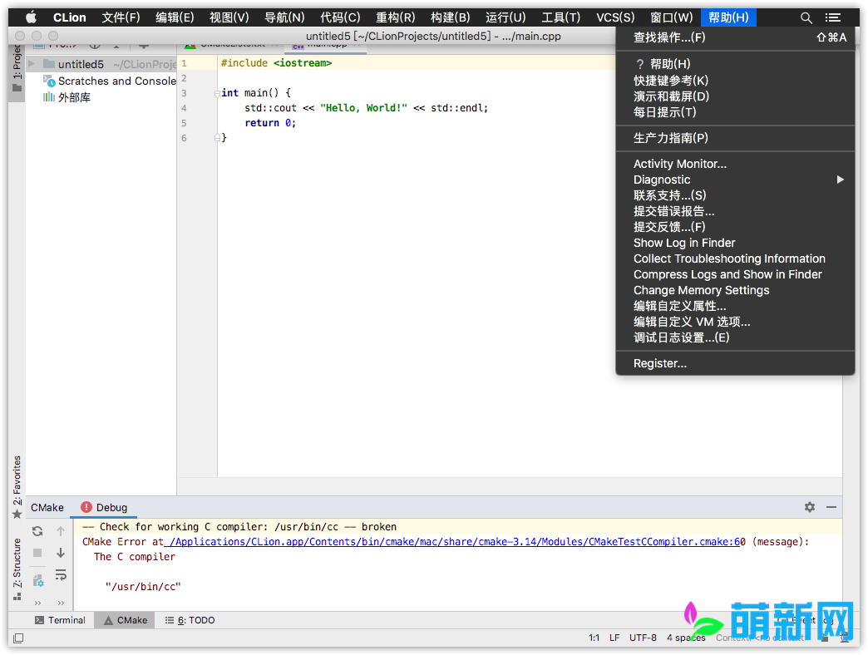The height and width of the screenshot is (655, 868).
Task: Reload the CMake project in the CMake panel
Action: pos(37,530)
